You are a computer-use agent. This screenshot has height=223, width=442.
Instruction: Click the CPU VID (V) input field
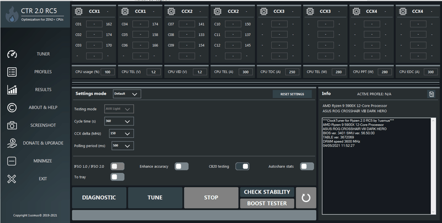click(x=200, y=72)
